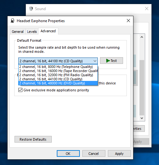The height and width of the screenshot is (165, 159).
Task: Switch to the General tab
Action: tap(18, 32)
